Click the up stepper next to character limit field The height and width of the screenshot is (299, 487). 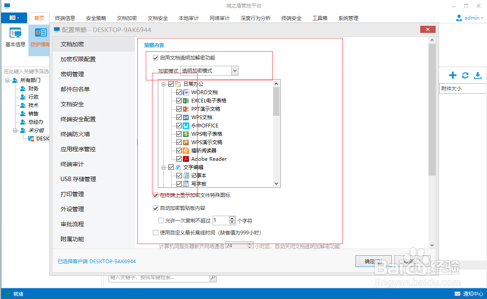pyautogui.click(x=231, y=218)
